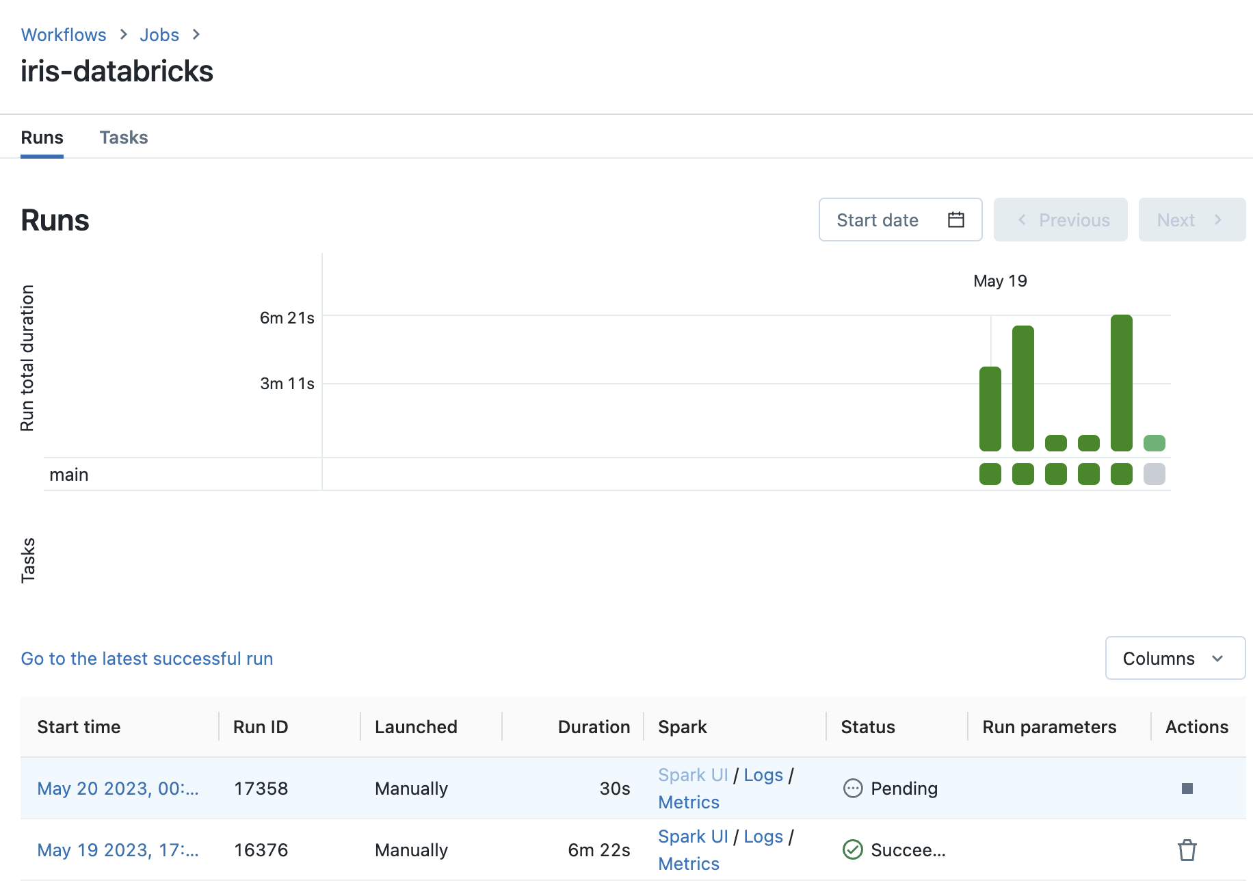Go to the latest successful run
The image size is (1253, 885).
pos(147,659)
